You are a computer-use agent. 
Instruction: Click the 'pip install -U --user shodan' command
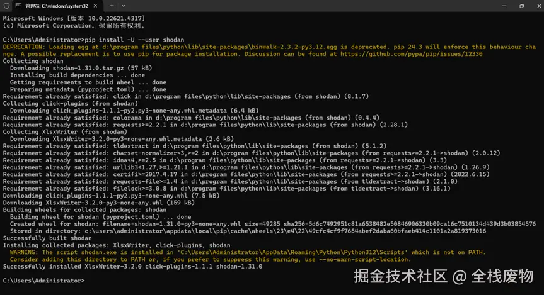(x=135, y=40)
